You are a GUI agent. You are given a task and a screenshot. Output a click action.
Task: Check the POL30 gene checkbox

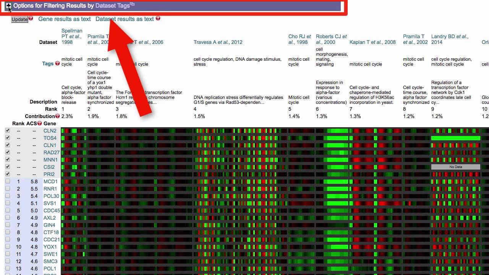point(8,196)
